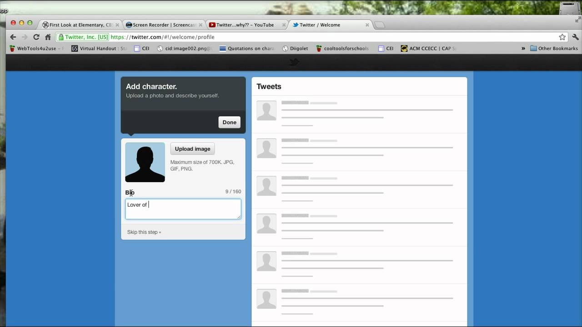
Task: Open the browser home page icon
Action: pyautogui.click(x=48, y=37)
